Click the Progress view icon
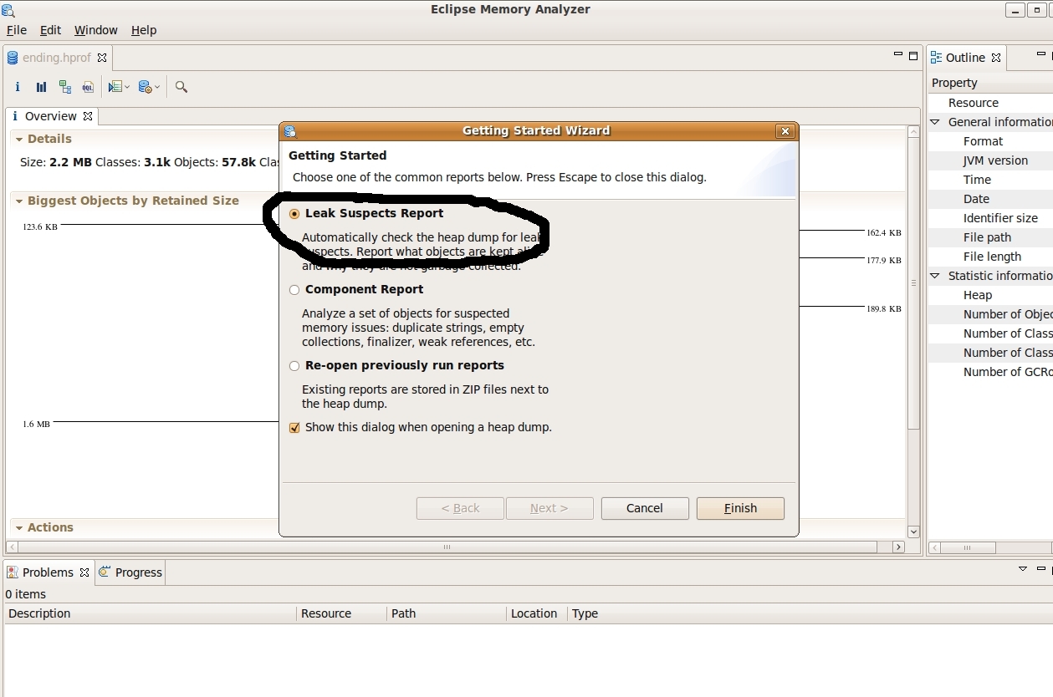This screenshot has width=1053, height=697. click(x=105, y=572)
